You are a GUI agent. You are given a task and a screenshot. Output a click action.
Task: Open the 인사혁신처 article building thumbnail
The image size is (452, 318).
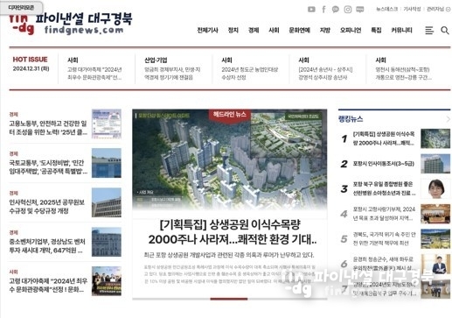click(107, 202)
